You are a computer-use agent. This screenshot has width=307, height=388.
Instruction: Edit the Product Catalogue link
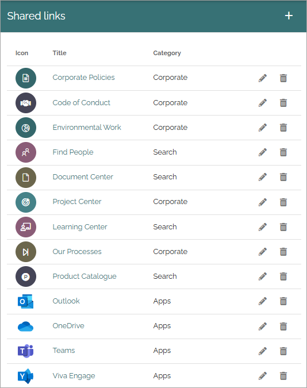click(x=263, y=276)
